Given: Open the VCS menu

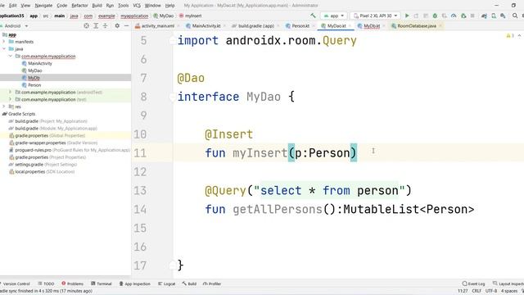Looking at the screenshot, I should [137, 6].
